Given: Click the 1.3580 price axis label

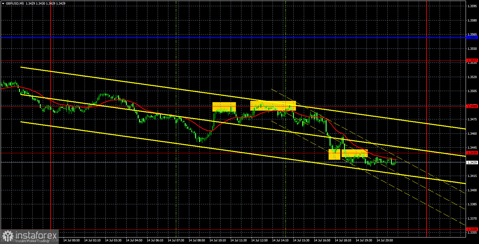Looking at the screenshot, I should [472, 20].
